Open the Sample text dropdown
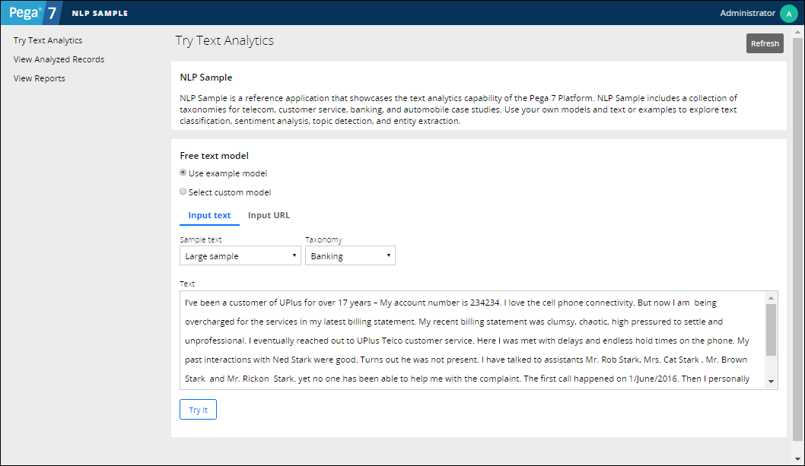The width and height of the screenshot is (805, 466). [240, 255]
